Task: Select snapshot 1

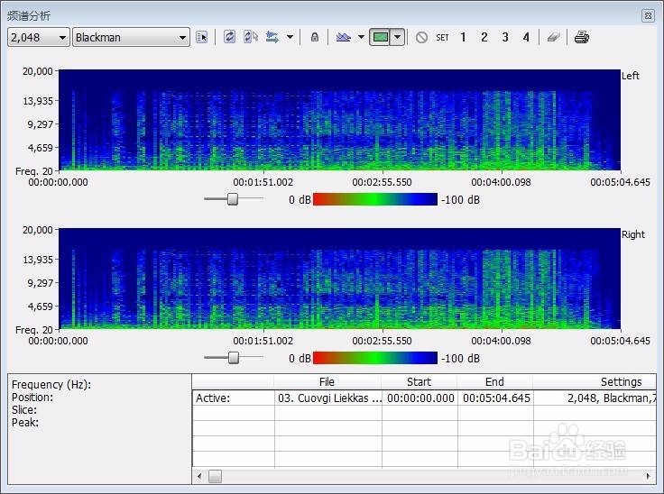Action: 463,37
